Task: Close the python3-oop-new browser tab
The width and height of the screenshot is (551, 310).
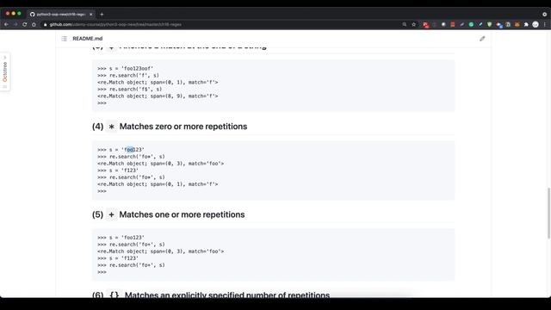Action: coord(91,15)
